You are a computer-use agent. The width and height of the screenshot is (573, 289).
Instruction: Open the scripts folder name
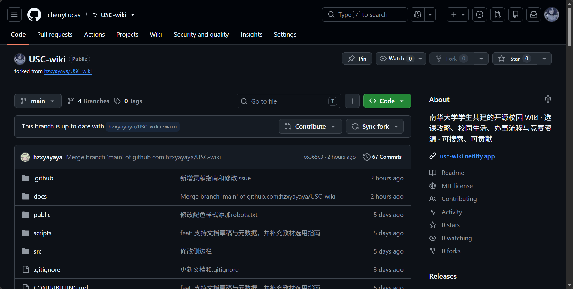pos(42,233)
